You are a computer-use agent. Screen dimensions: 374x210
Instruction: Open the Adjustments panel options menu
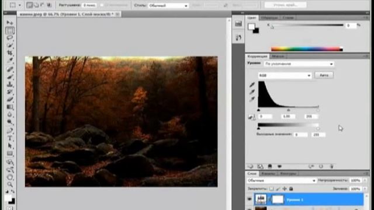(x=366, y=56)
